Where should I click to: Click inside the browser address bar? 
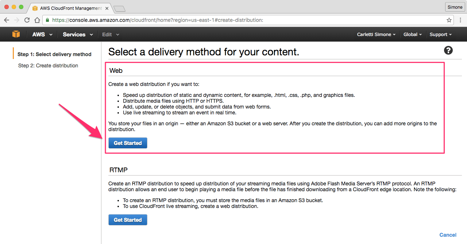182,20
